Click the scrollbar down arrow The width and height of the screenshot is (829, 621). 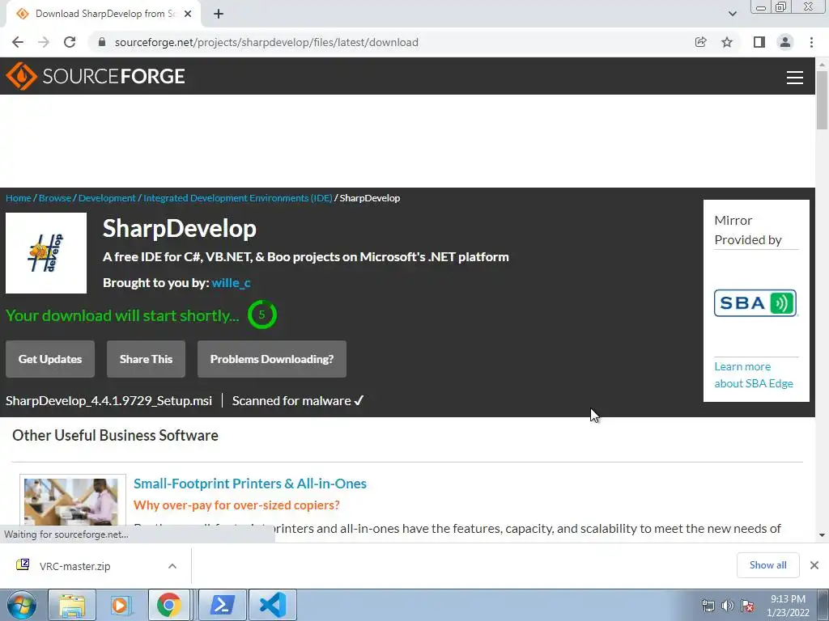point(822,535)
